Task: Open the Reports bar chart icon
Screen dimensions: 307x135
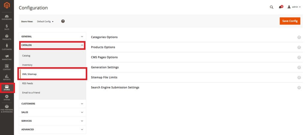Action: coord(7,77)
